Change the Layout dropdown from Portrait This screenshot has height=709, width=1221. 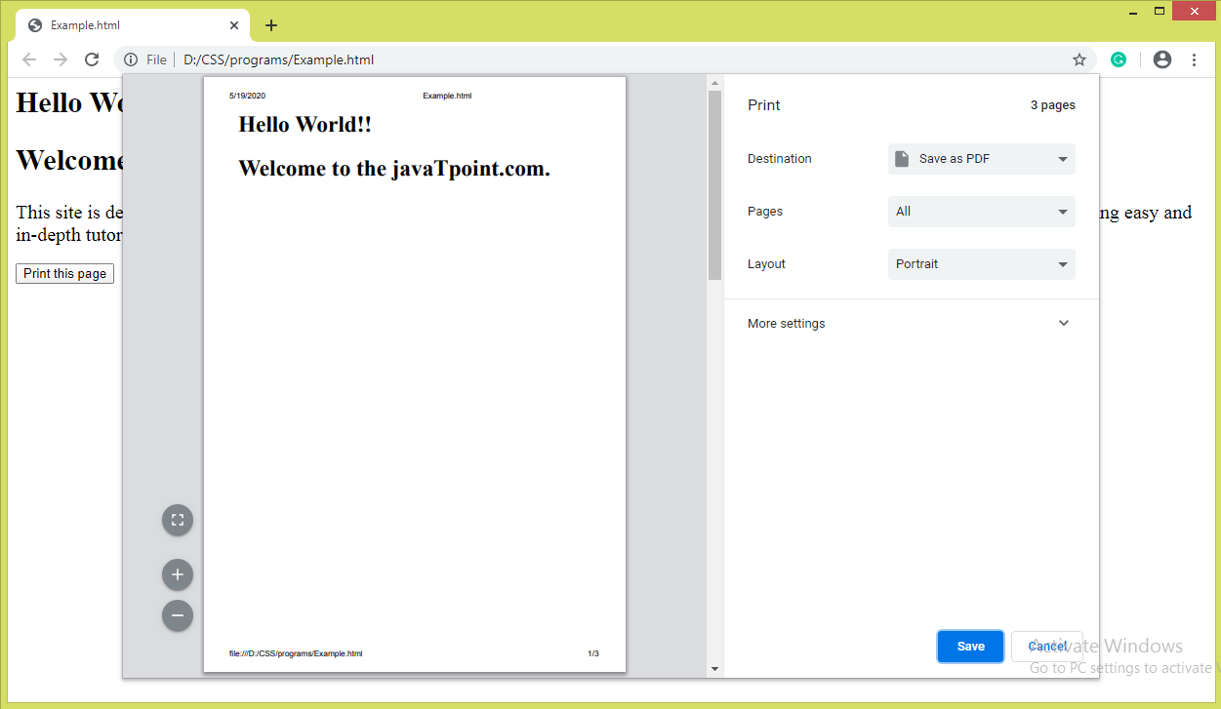pos(981,264)
